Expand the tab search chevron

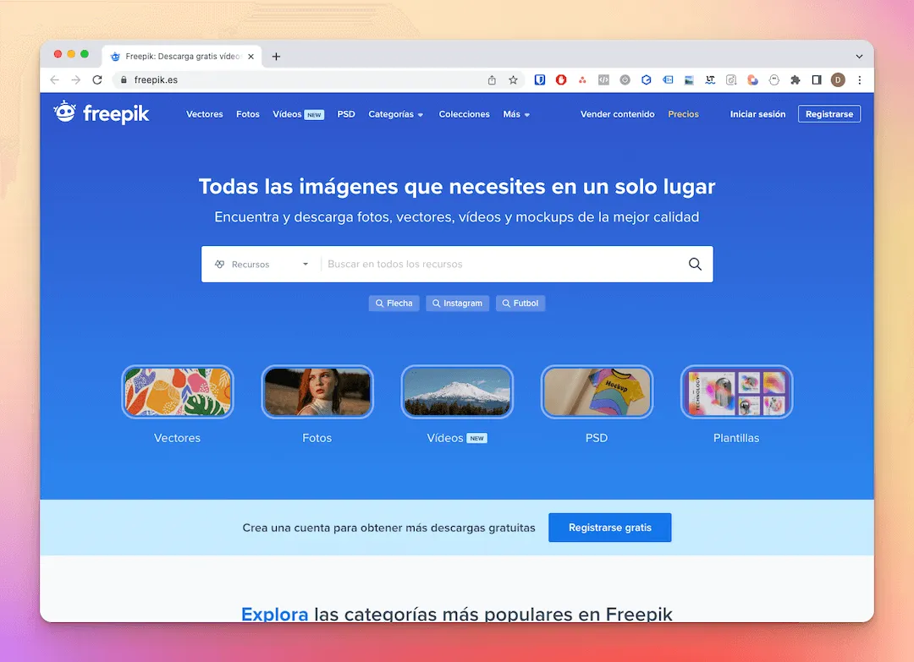click(859, 57)
